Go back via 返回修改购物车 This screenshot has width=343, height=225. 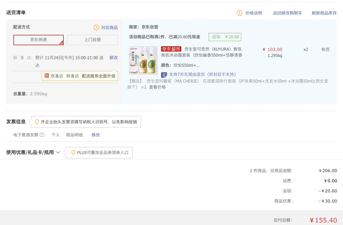pyautogui.click(x=288, y=13)
